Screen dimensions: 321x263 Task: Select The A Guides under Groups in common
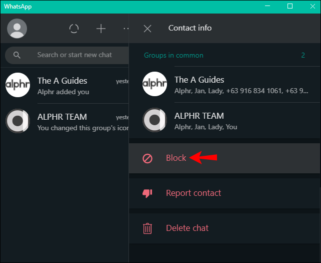coord(225,84)
